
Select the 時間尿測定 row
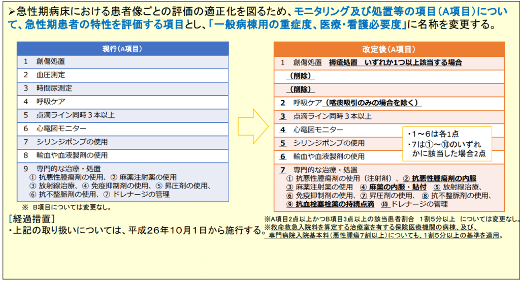(123, 88)
